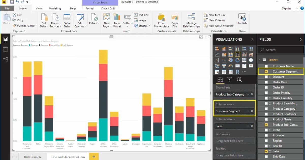The width and height of the screenshot is (305, 160).
Task: Select the treemap visual icon
Action: click(x=244, y=60)
